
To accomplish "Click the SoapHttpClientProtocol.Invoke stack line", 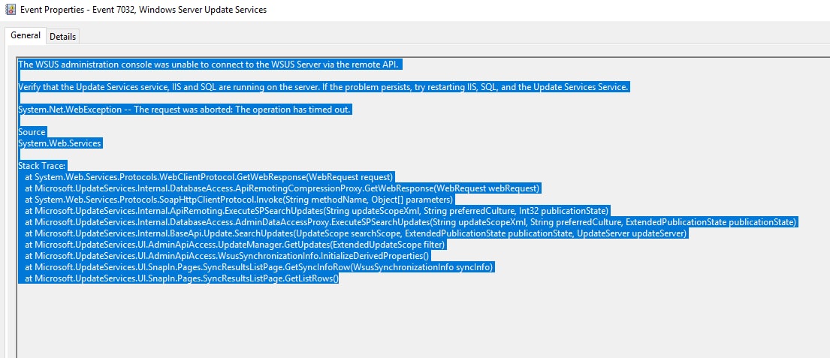I will 239,200.
